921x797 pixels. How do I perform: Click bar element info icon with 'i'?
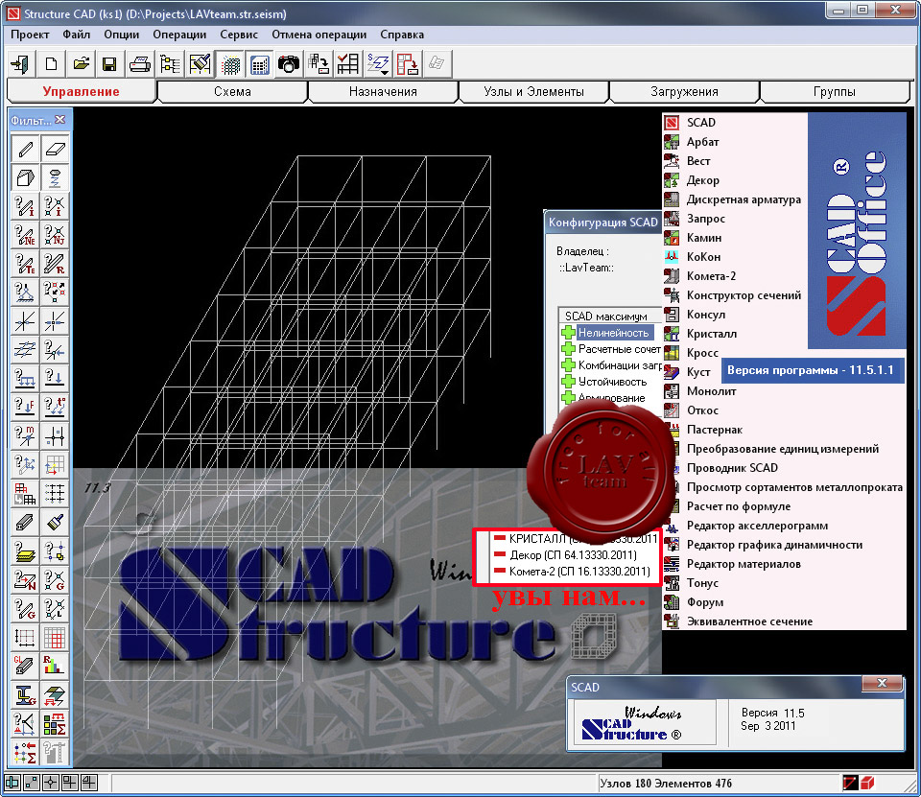[25, 206]
